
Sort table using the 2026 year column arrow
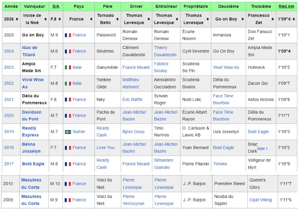point(17,19)
